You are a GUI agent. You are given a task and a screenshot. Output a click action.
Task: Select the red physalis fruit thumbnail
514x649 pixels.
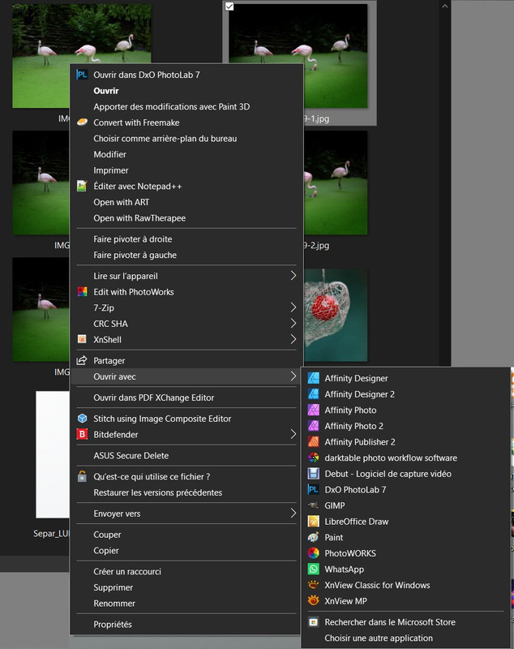(x=336, y=315)
